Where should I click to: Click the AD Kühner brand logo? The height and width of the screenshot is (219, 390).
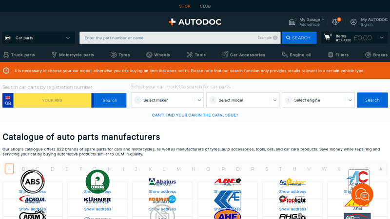point(97,200)
